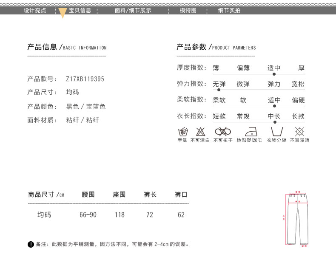Open the 模特图 tab

point(188,10)
